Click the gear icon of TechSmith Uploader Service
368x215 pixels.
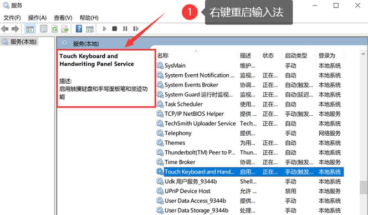pyautogui.click(x=160, y=124)
